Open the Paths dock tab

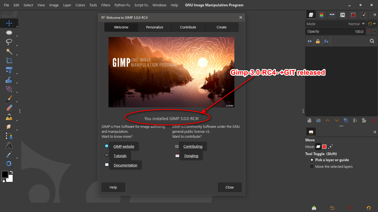tap(332, 15)
